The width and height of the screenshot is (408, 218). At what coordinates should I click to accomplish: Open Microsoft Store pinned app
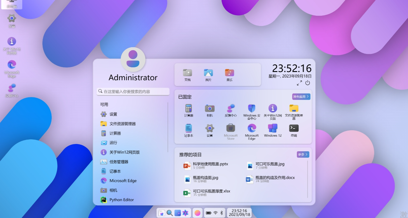click(231, 132)
